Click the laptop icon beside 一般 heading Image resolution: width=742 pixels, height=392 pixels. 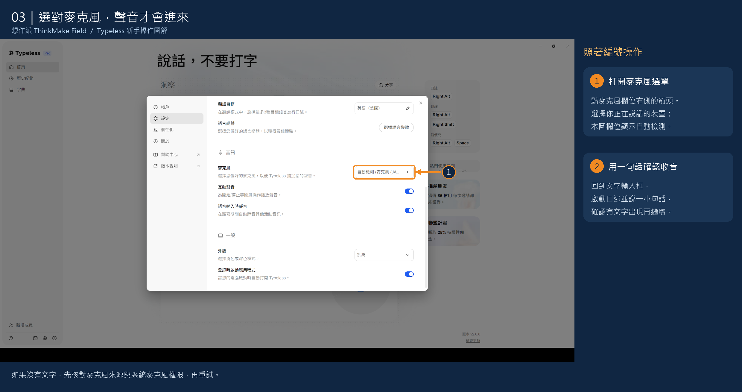[x=221, y=235]
